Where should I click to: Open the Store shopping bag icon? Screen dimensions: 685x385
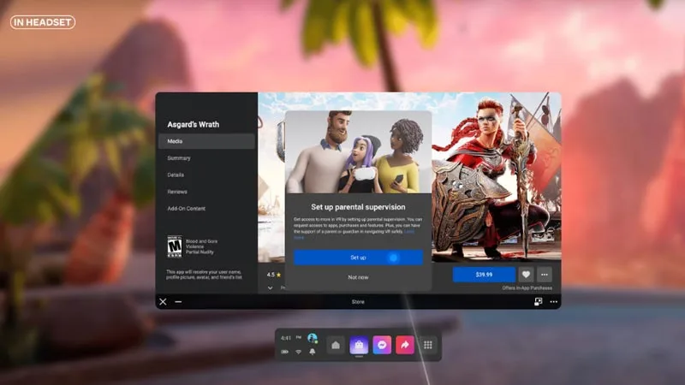[x=359, y=346]
